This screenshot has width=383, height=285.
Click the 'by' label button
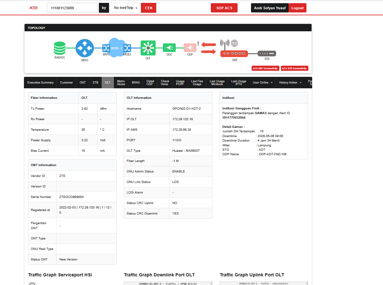coord(104,8)
